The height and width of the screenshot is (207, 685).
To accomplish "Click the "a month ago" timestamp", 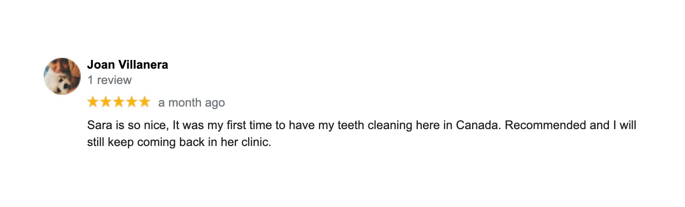I will (191, 102).
